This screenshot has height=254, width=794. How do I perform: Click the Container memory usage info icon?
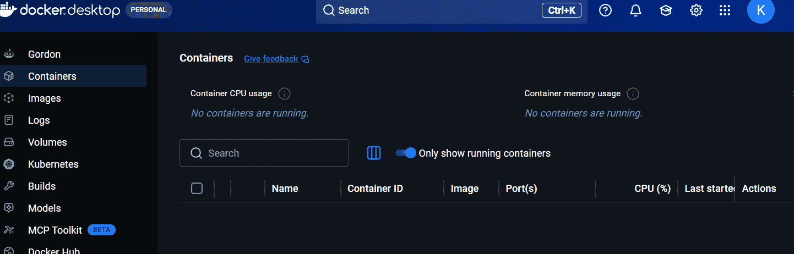pyautogui.click(x=633, y=93)
